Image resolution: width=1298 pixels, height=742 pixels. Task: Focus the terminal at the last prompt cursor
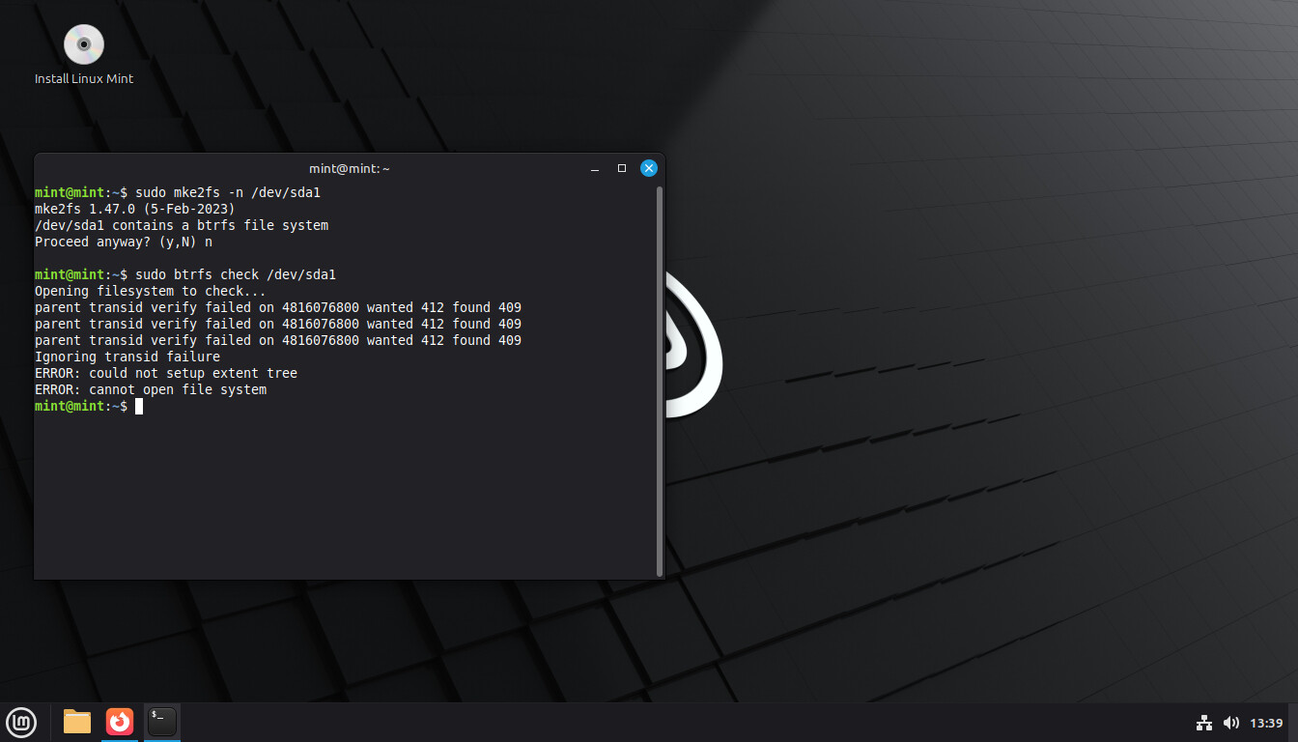click(139, 407)
